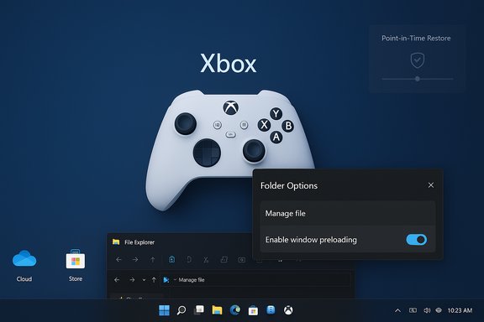Click the Point-in-Time Restore shield icon
This screenshot has height=322, width=484.
[x=418, y=60]
